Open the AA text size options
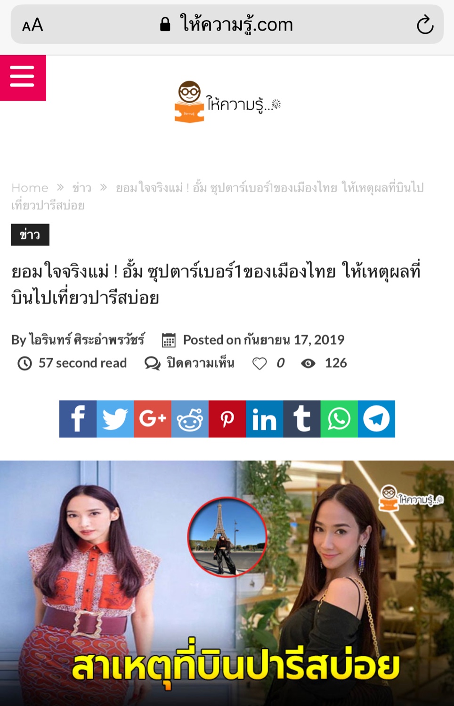454x706 pixels. tap(32, 25)
